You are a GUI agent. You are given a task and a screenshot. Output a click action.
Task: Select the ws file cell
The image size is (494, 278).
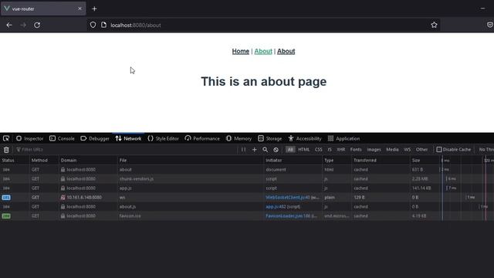(x=191, y=198)
